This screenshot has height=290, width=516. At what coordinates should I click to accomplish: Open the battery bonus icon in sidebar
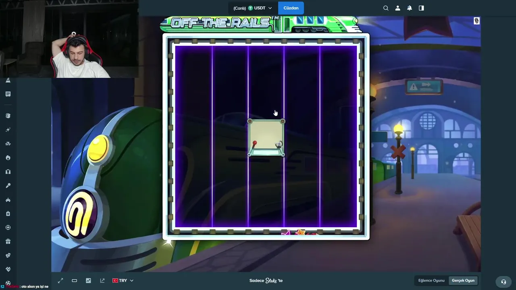[x=8, y=213]
